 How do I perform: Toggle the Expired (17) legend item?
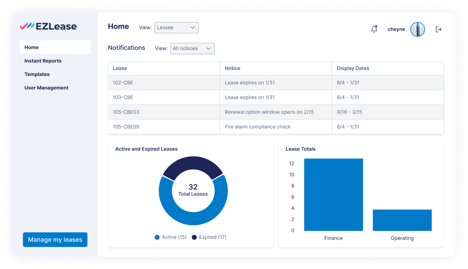(x=209, y=237)
